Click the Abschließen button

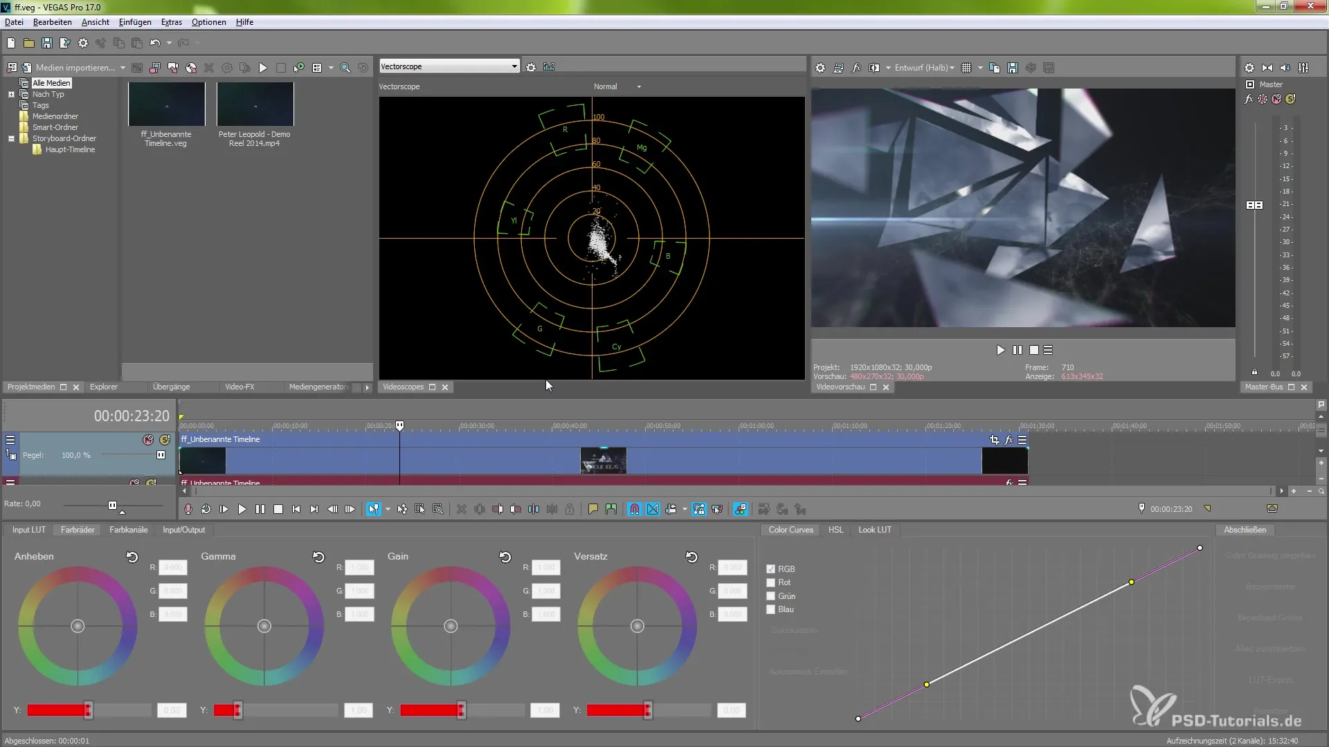pyautogui.click(x=1245, y=530)
